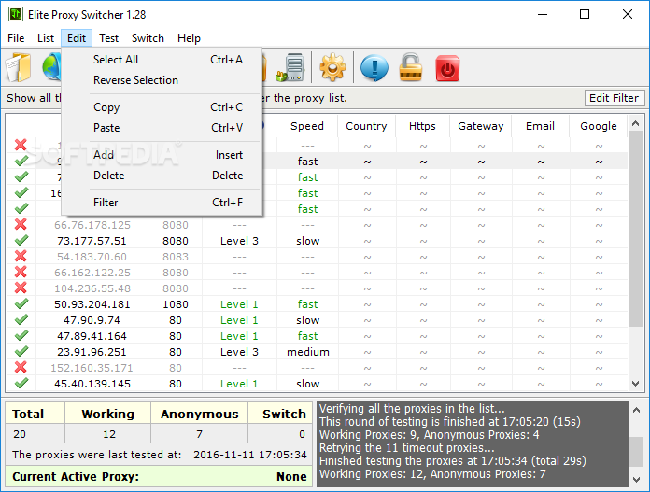Screen dimensions: 650x492
Task: Click the last tested timestamp 2016-11-11 17:05:34
Action: tap(250, 455)
